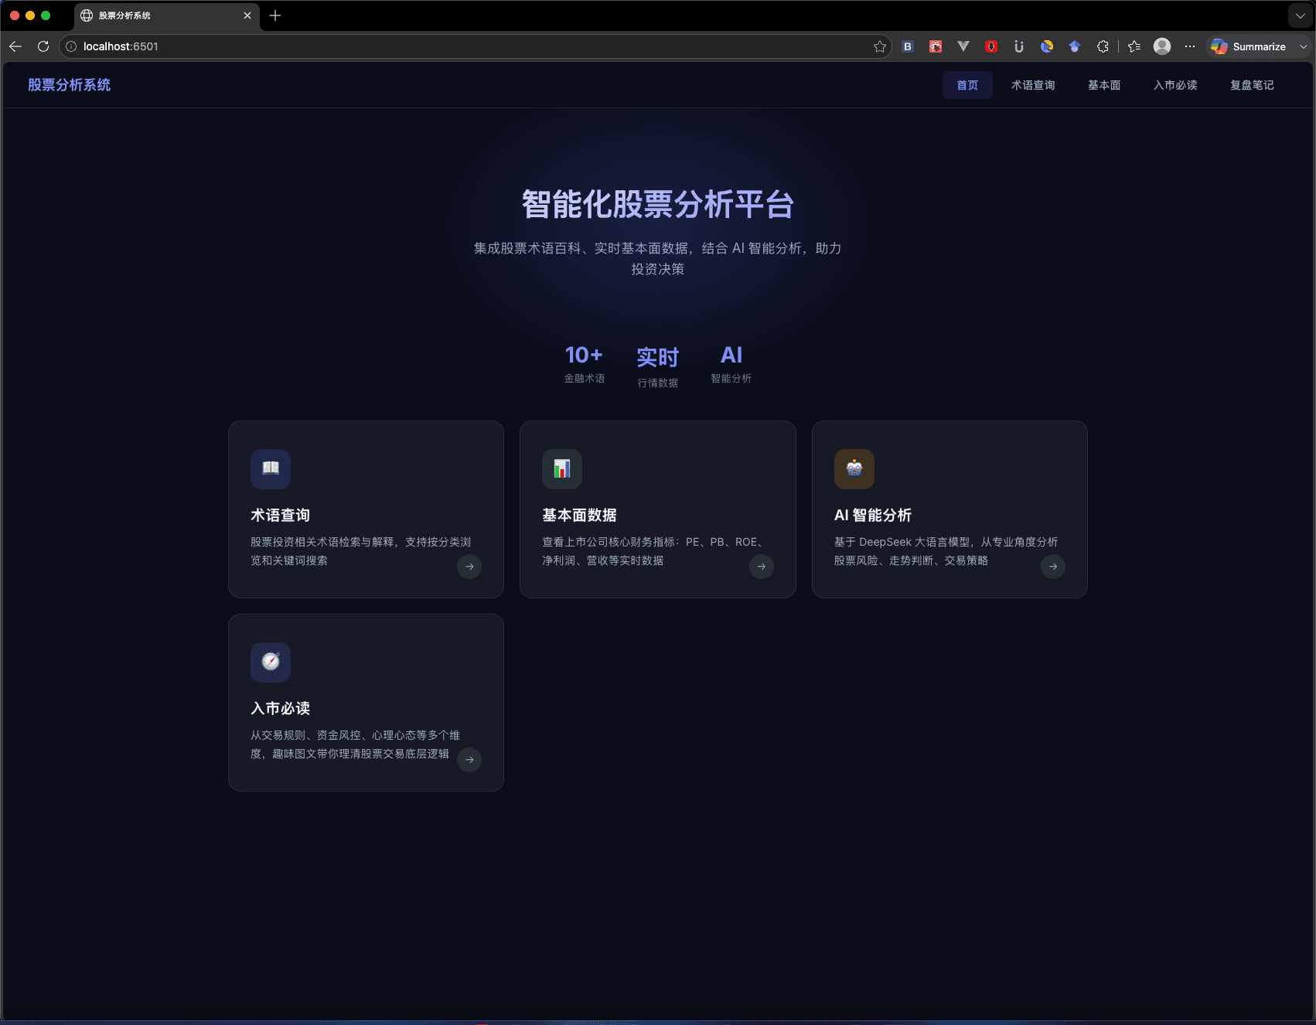This screenshot has width=1316, height=1025.
Task: Close the 股票分析系统 browser tab
Action: point(247,15)
